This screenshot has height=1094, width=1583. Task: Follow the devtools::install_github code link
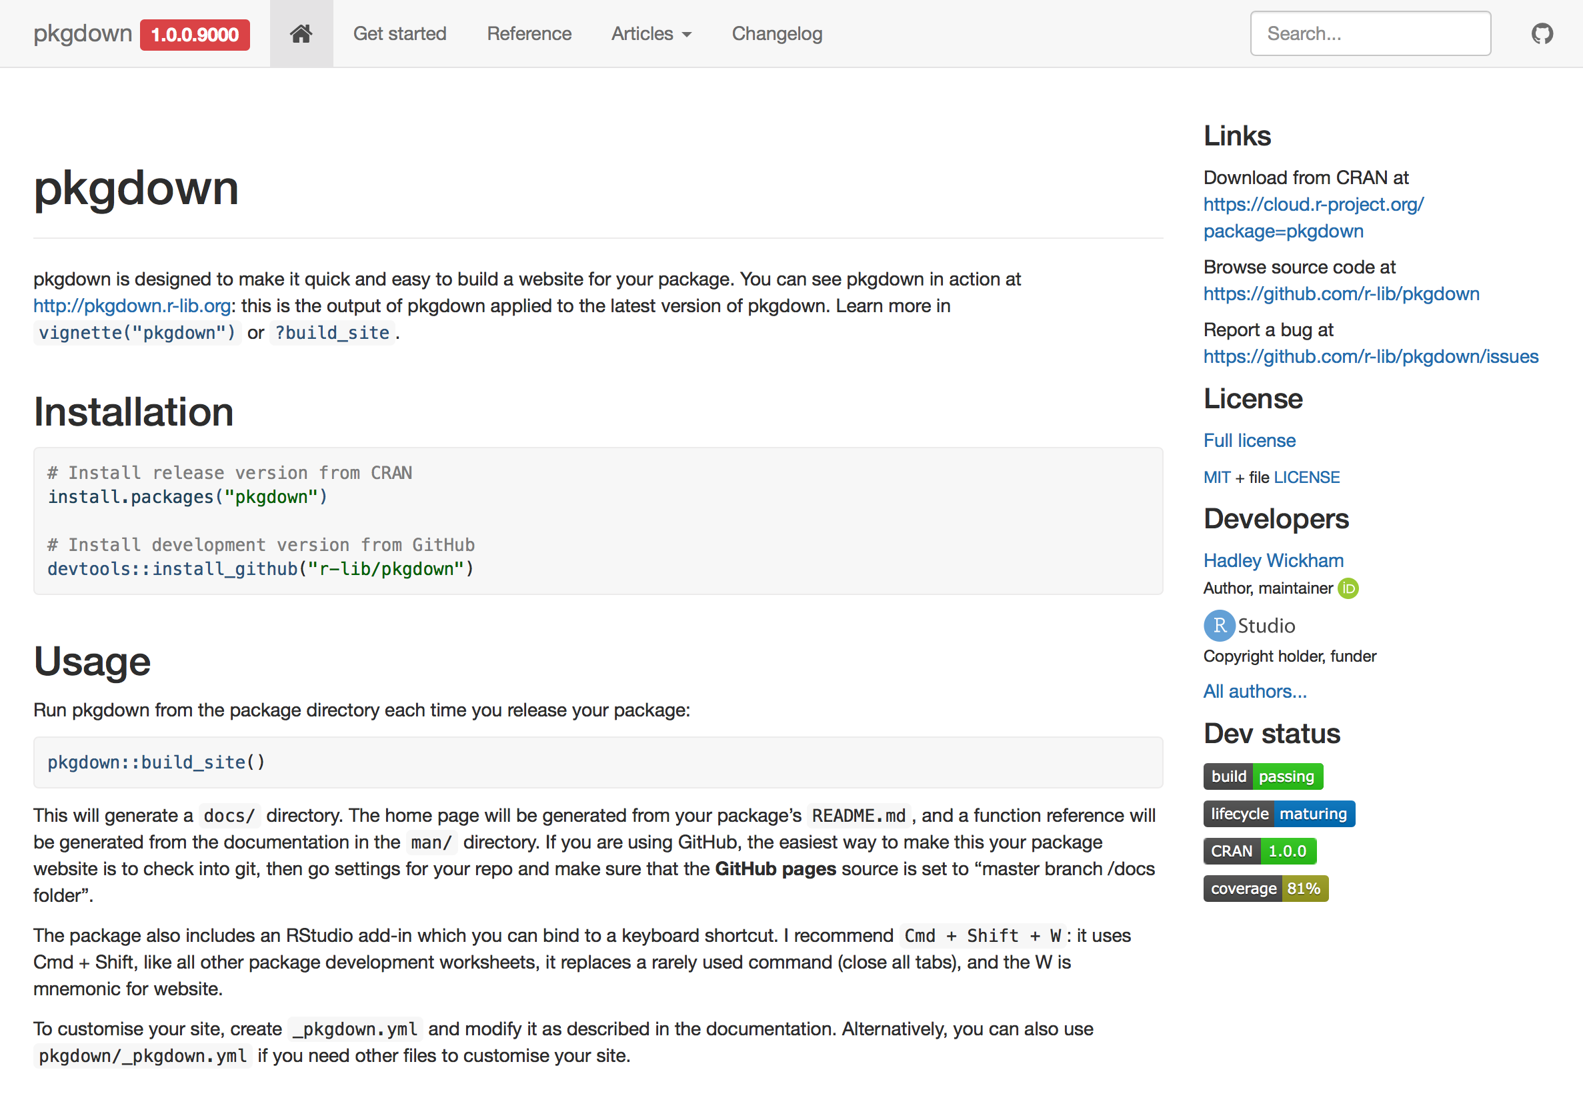click(173, 568)
